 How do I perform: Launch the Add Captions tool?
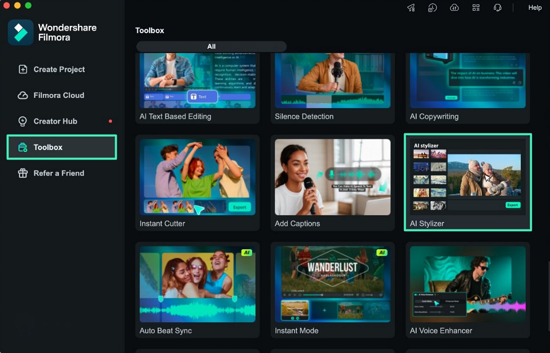coord(333,183)
